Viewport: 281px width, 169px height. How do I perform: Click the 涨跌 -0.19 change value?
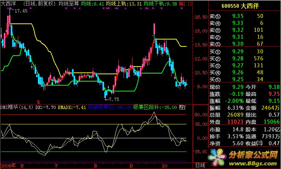coord(226,94)
